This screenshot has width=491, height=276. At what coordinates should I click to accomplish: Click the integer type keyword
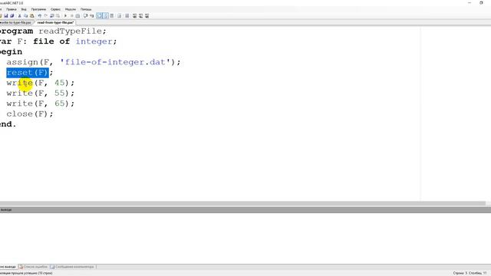tap(94, 41)
